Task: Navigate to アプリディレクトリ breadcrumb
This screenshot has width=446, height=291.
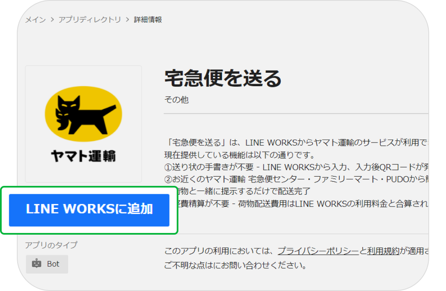Action: click(x=90, y=20)
